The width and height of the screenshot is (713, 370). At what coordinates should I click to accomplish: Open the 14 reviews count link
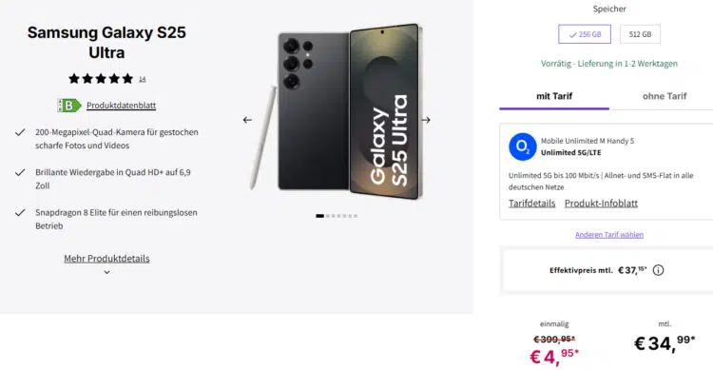143,79
